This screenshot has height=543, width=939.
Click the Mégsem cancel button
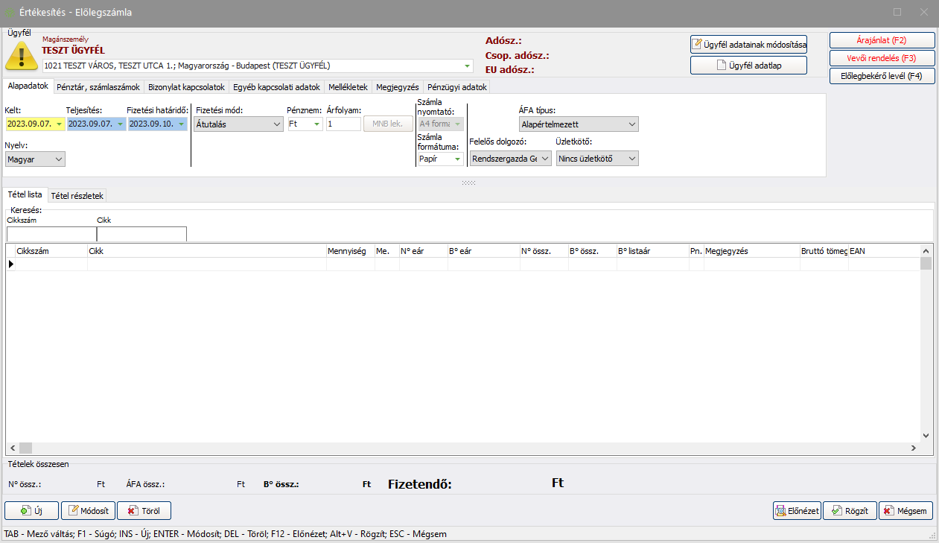pyautogui.click(x=905, y=511)
